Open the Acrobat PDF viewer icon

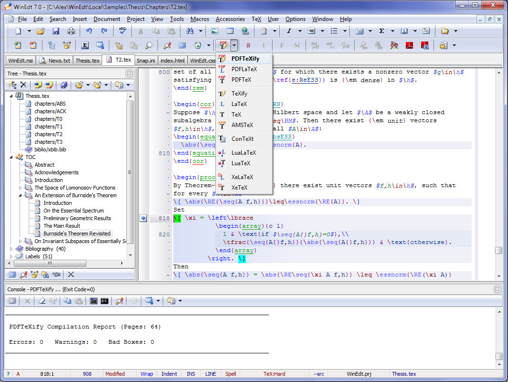409,45
